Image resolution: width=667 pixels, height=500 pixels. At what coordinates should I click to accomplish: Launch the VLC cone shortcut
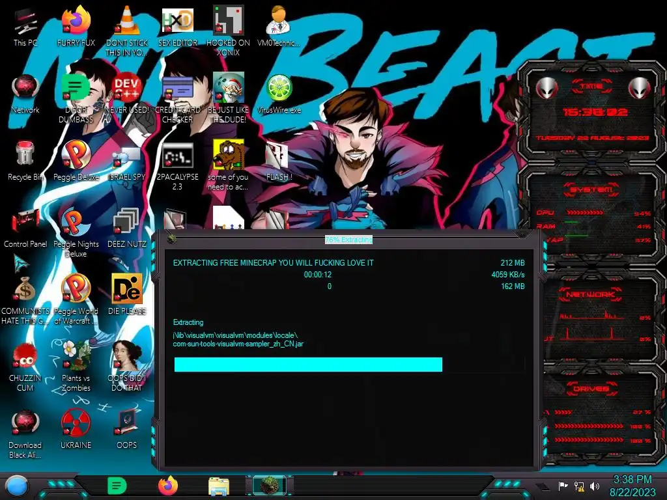[x=126, y=30]
